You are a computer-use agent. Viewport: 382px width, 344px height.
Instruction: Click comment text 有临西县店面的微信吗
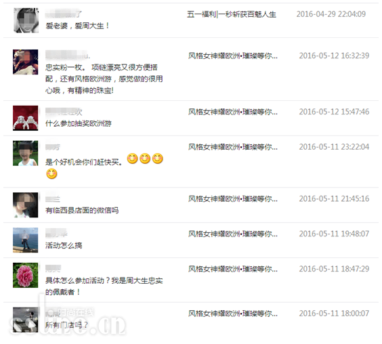tap(82, 211)
